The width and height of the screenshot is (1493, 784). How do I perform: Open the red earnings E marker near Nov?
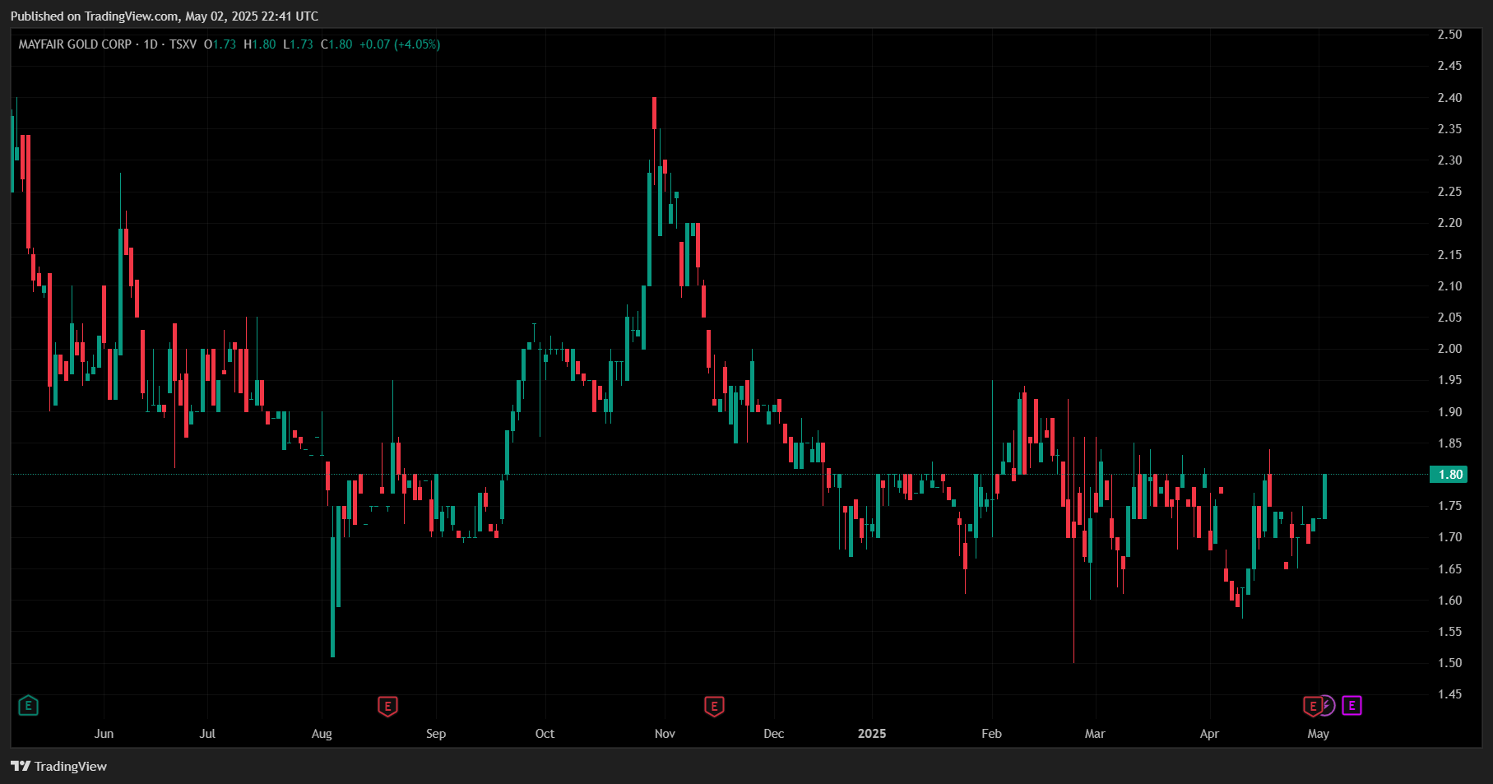click(x=714, y=706)
